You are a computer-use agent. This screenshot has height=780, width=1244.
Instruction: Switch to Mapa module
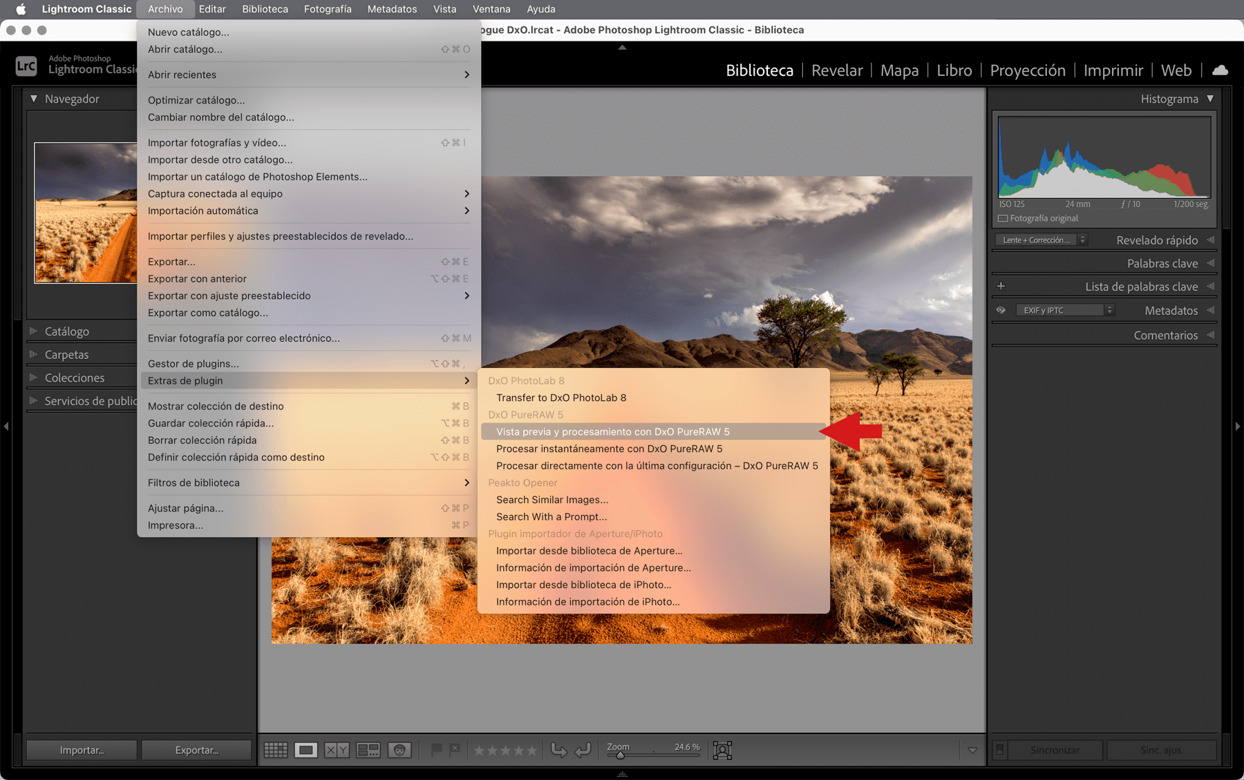(899, 70)
